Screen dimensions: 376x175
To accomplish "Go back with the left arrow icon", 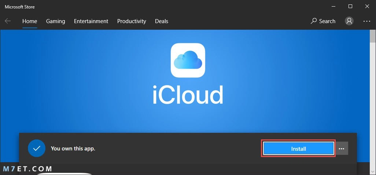I will 8,21.
